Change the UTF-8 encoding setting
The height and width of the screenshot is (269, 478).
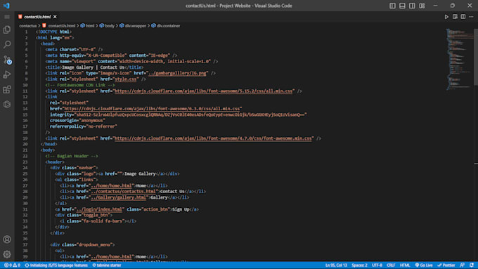377,265
